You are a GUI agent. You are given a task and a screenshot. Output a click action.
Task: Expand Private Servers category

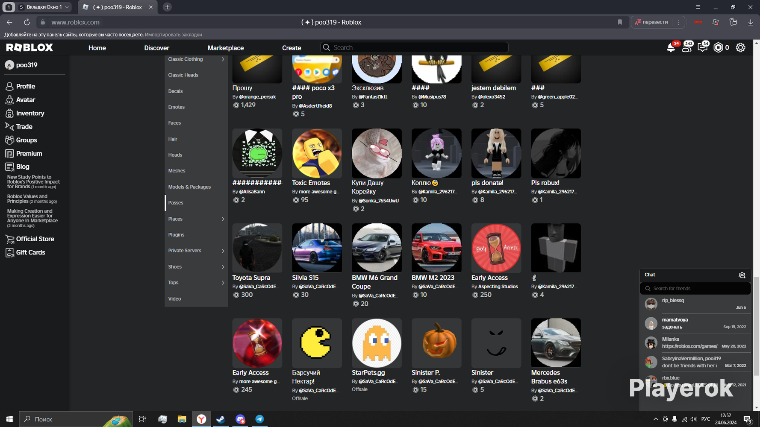[223, 251]
